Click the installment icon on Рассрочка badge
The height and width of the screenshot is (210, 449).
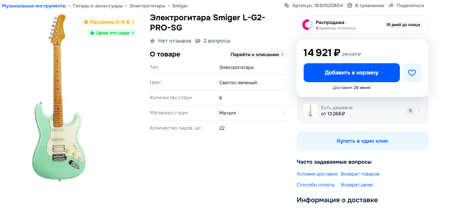(86, 22)
